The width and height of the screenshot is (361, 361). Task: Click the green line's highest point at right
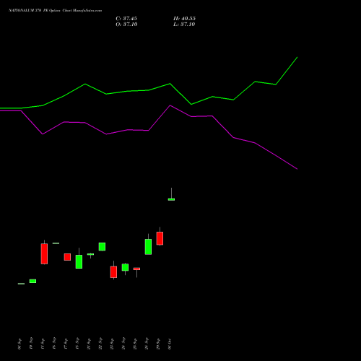point(297,57)
